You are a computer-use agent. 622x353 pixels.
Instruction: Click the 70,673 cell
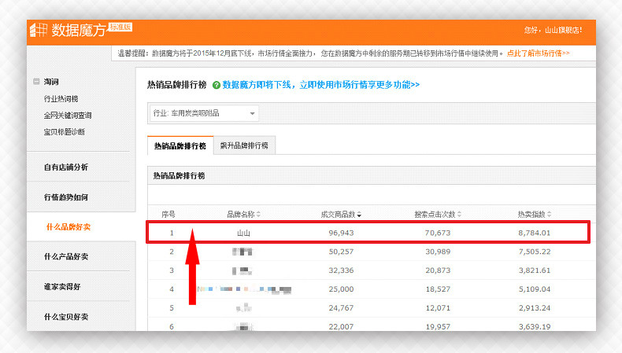[x=438, y=233]
